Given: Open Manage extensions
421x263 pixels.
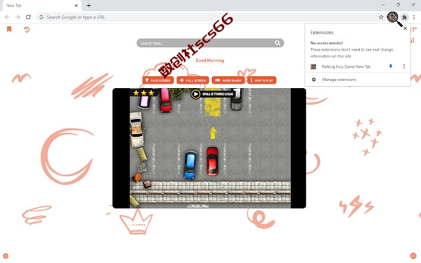Looking at the screenshot, I should coord(339,80).
